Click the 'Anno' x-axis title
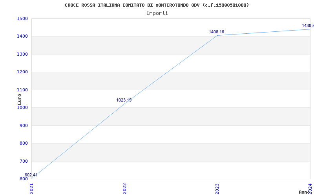The width and height of the screenshot is (314, 196). pos(304,192)
